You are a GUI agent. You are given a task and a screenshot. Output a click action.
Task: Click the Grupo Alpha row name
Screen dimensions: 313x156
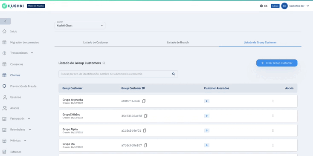70,129
